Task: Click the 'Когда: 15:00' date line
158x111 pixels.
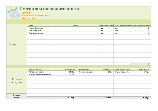Action: (36, 15)
